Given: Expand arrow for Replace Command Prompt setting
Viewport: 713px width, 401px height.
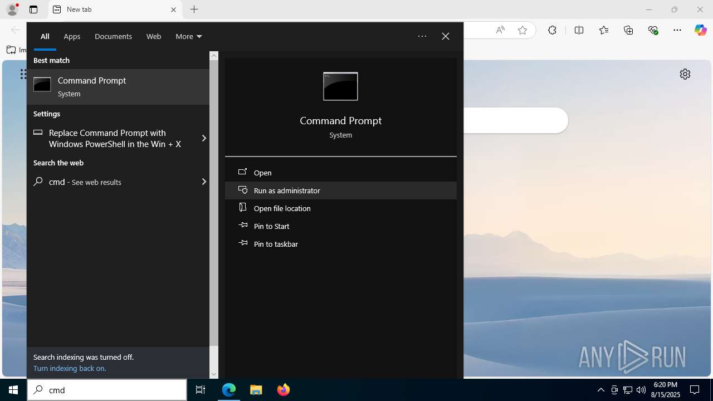Looking at the screenshot, I should pyautogui.click(x=204, y=138).
